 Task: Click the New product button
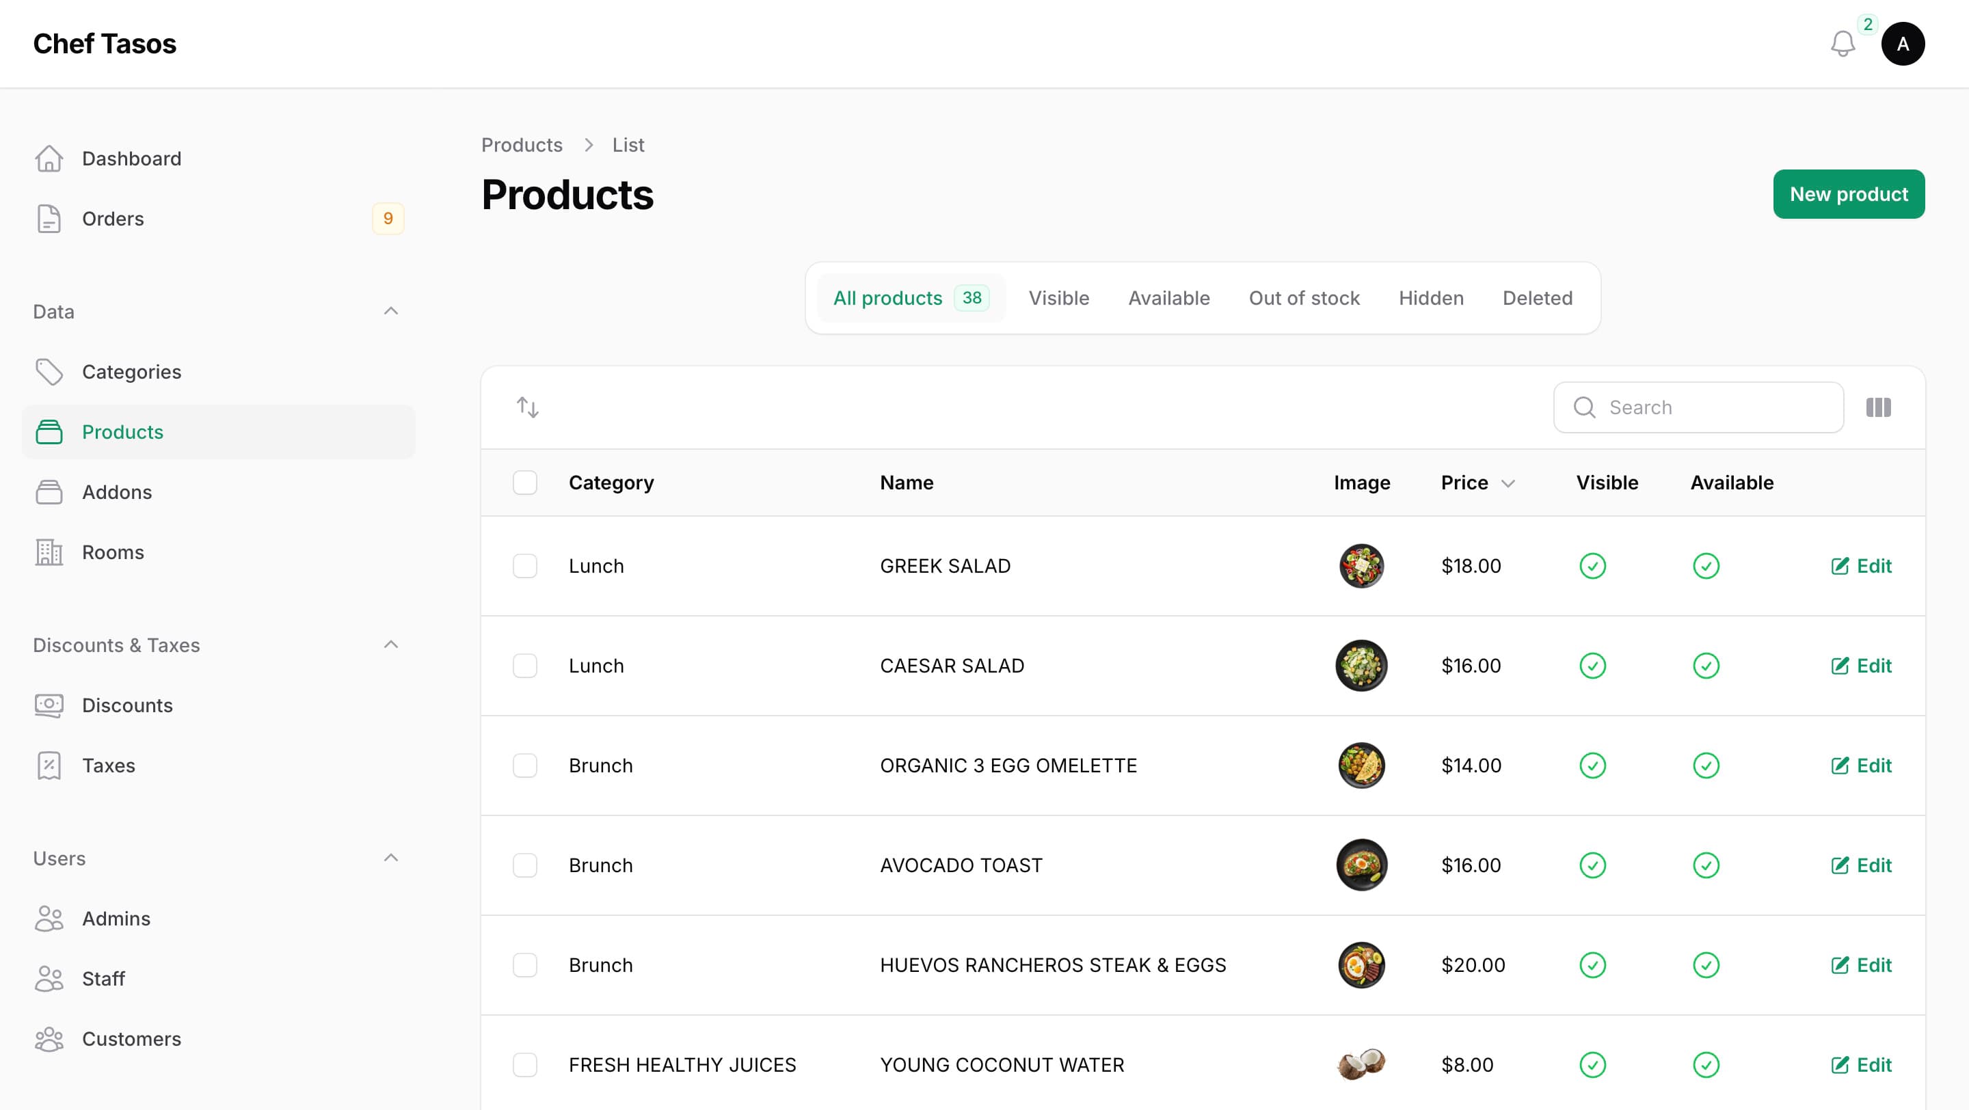tap(1849, 194)
